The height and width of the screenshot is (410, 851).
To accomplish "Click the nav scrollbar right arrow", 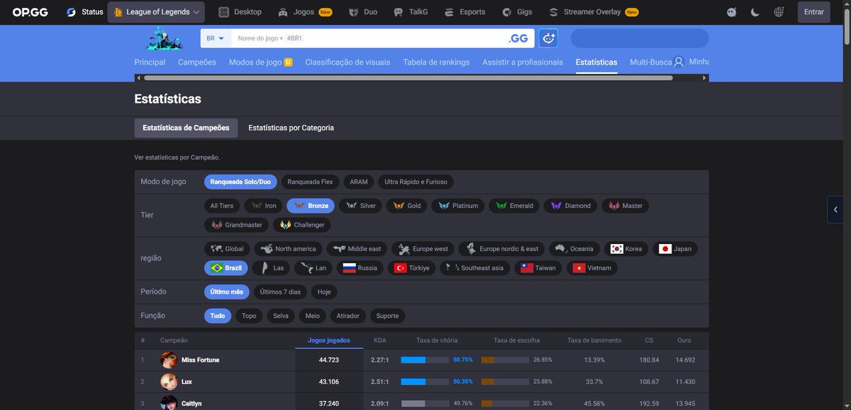I will (705, 78).
